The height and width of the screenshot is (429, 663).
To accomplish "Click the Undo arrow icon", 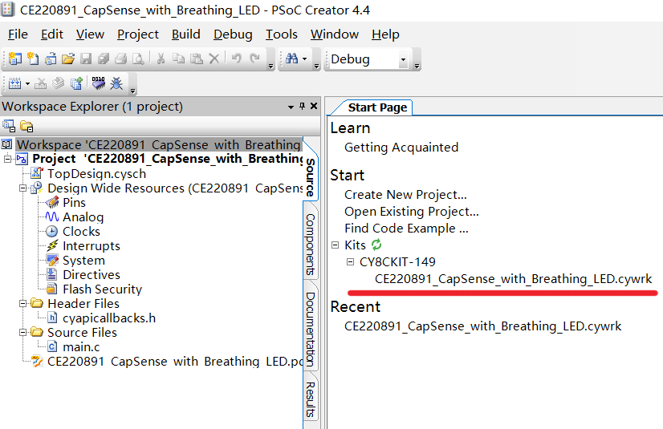I will tap(236, 59).
